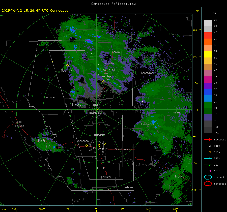This screenshot has width=227, height=212.
Task: Click the Vulcan city label
Action: 128,187
